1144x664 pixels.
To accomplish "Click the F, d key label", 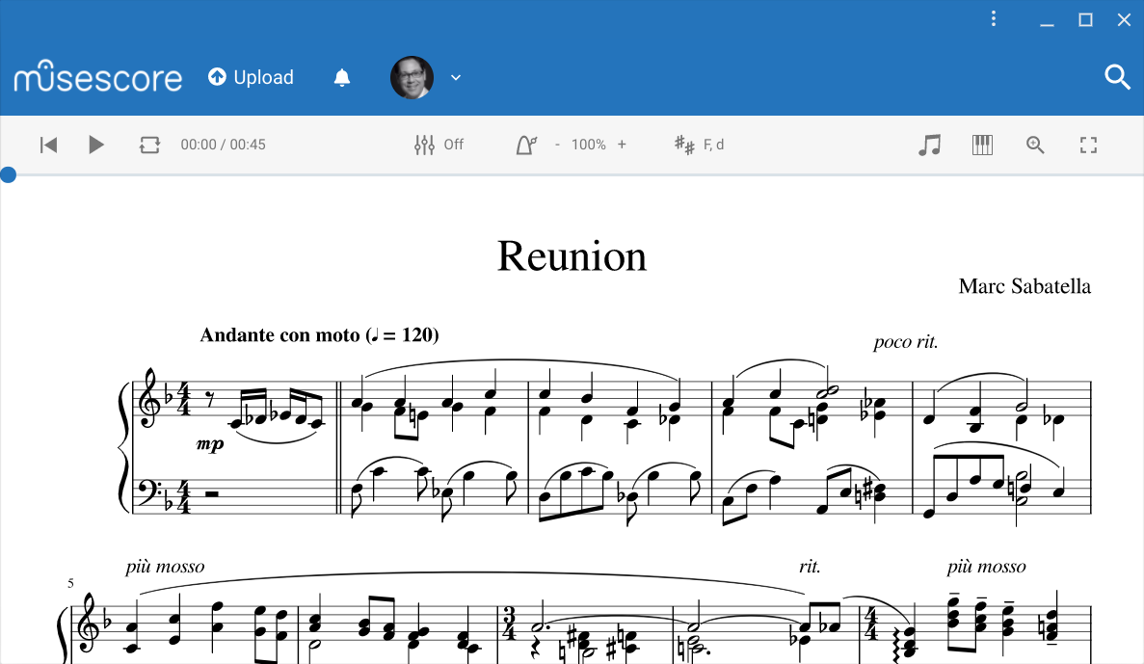I will click(713, 145).
